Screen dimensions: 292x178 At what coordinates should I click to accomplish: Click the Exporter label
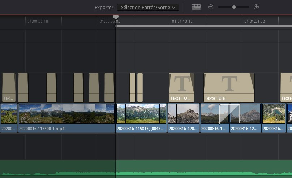104,8
